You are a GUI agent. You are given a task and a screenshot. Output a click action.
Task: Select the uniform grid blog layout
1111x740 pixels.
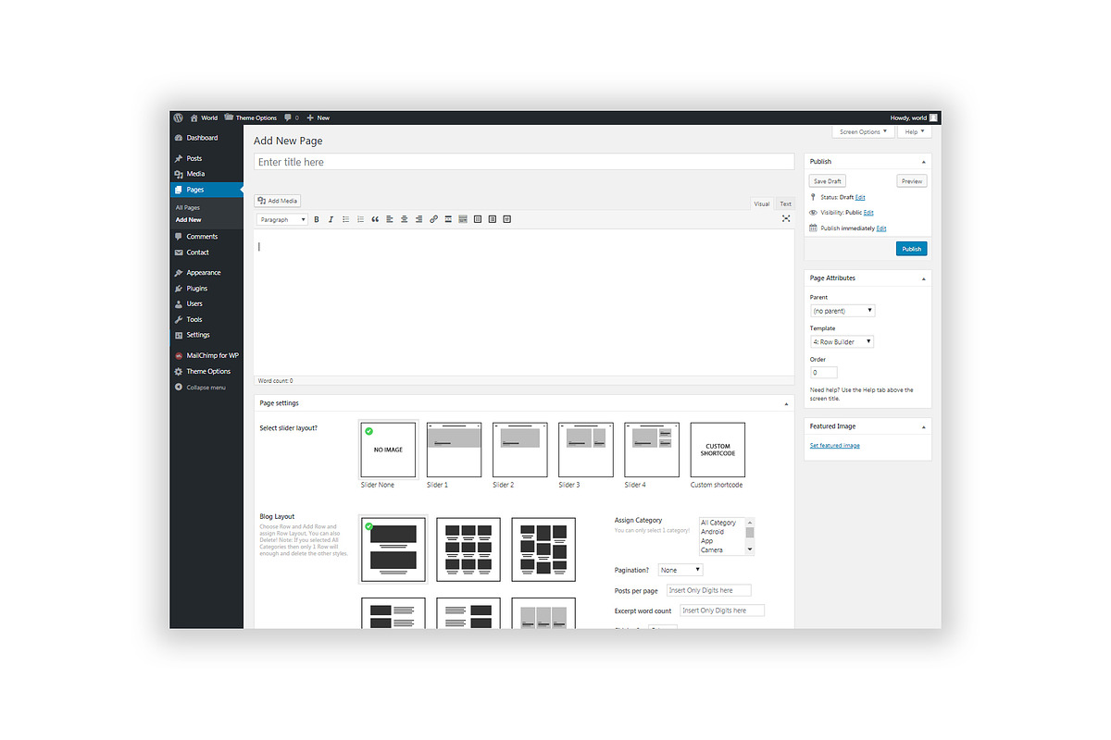(468, 549)
